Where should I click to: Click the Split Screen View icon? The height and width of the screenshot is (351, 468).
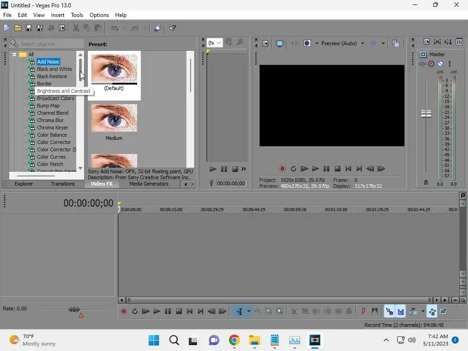pos(307,43)
